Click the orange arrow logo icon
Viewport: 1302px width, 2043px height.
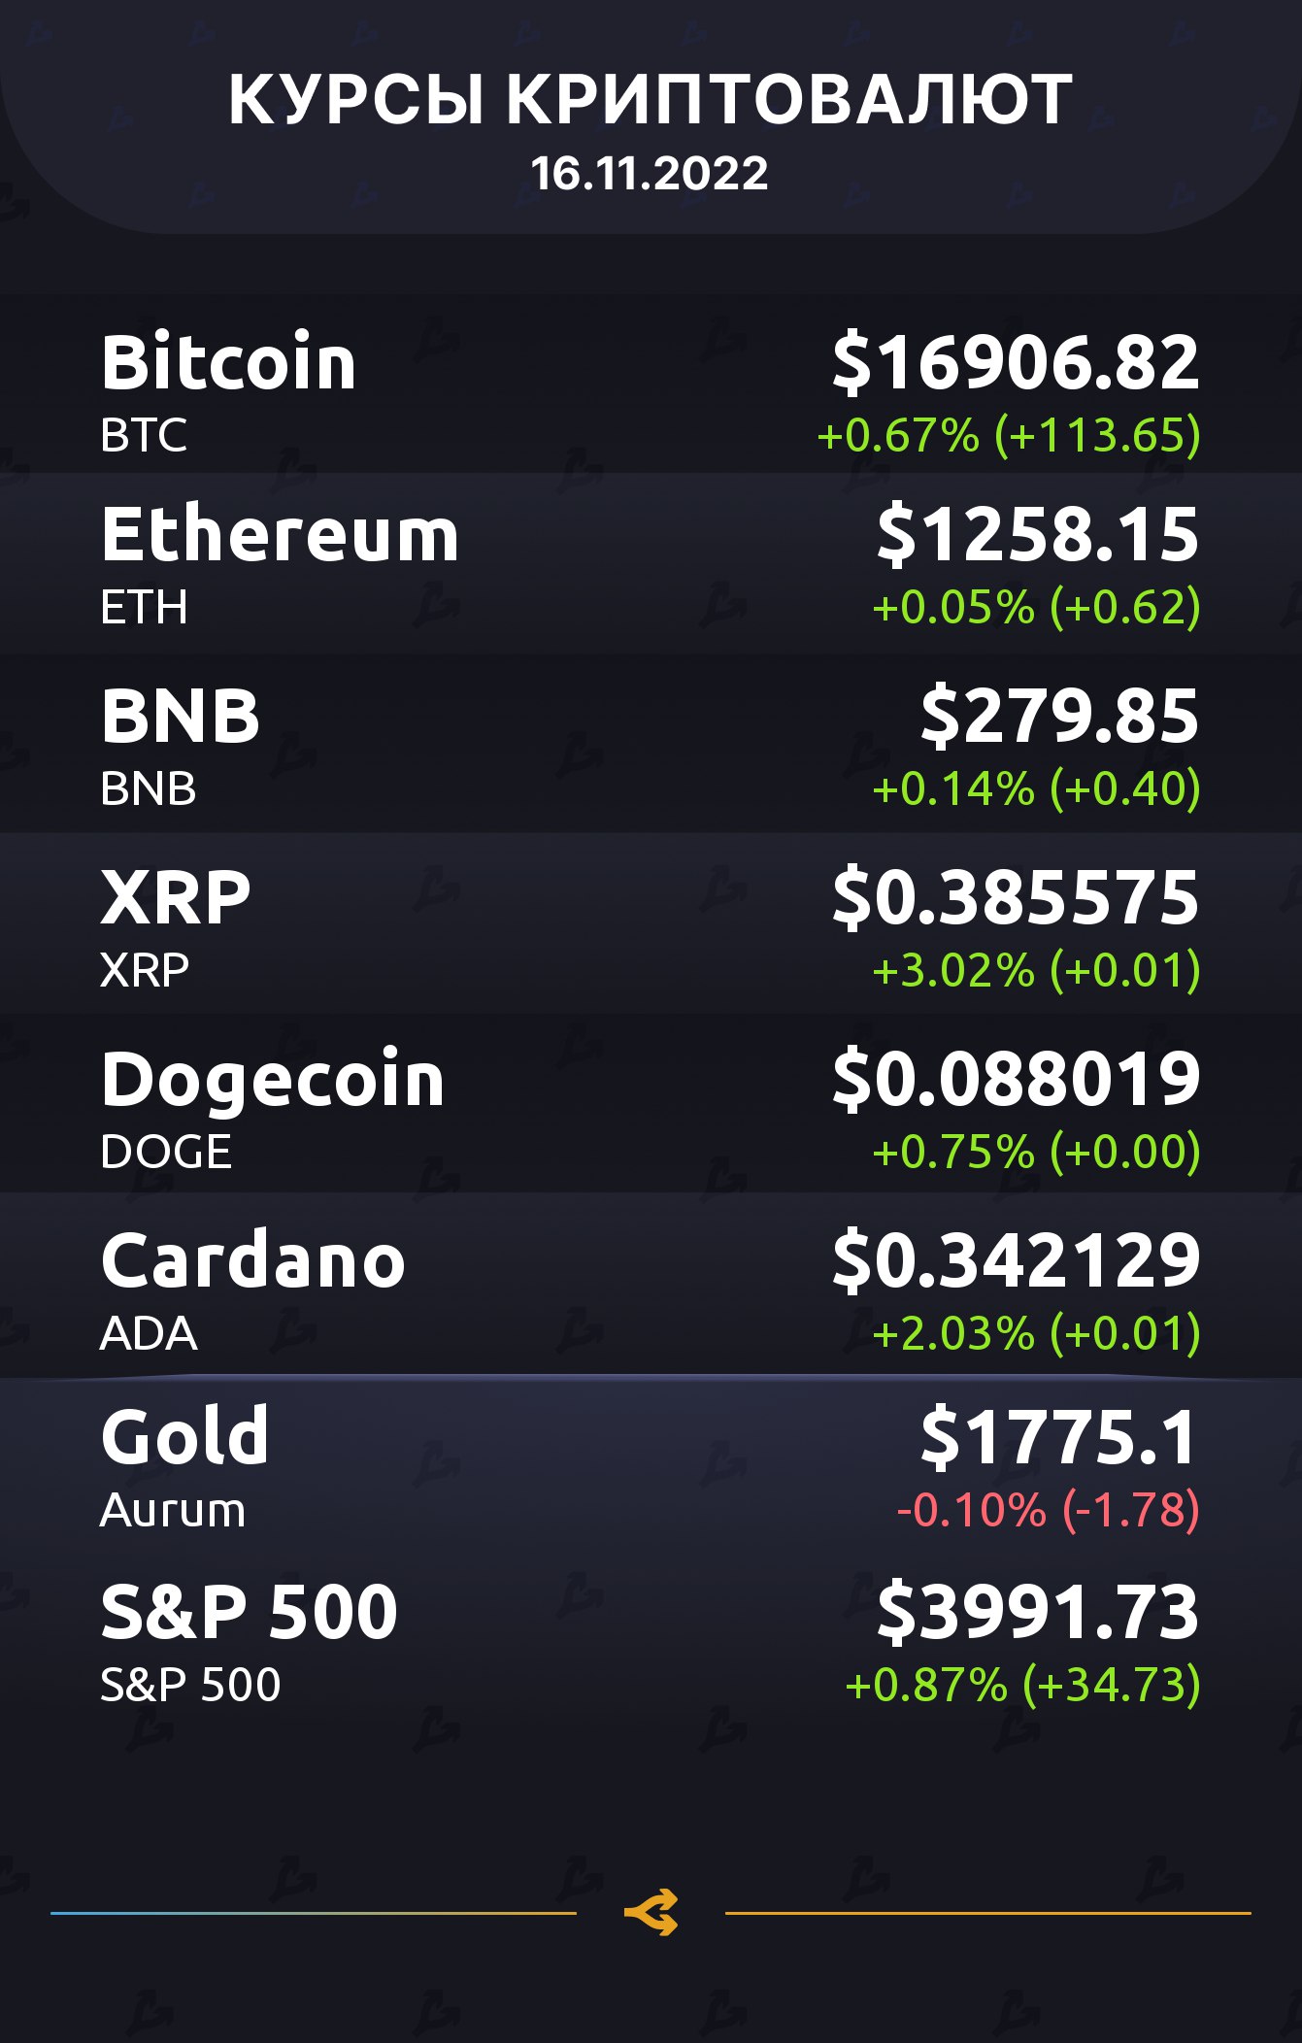click(651, 1913)
